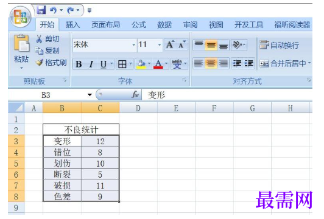The image size is (324, 219).
Task: Apply borders with the border icon
Action: [122, 64]
